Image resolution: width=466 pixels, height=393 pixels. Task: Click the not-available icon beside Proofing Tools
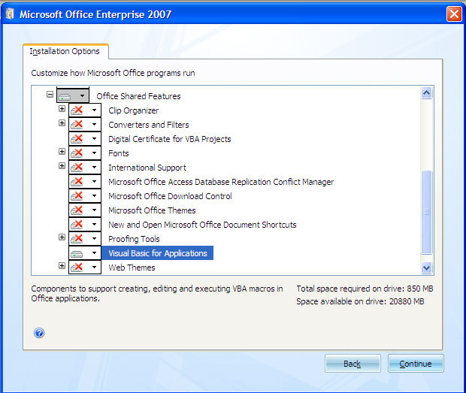(x=77, y=238)
